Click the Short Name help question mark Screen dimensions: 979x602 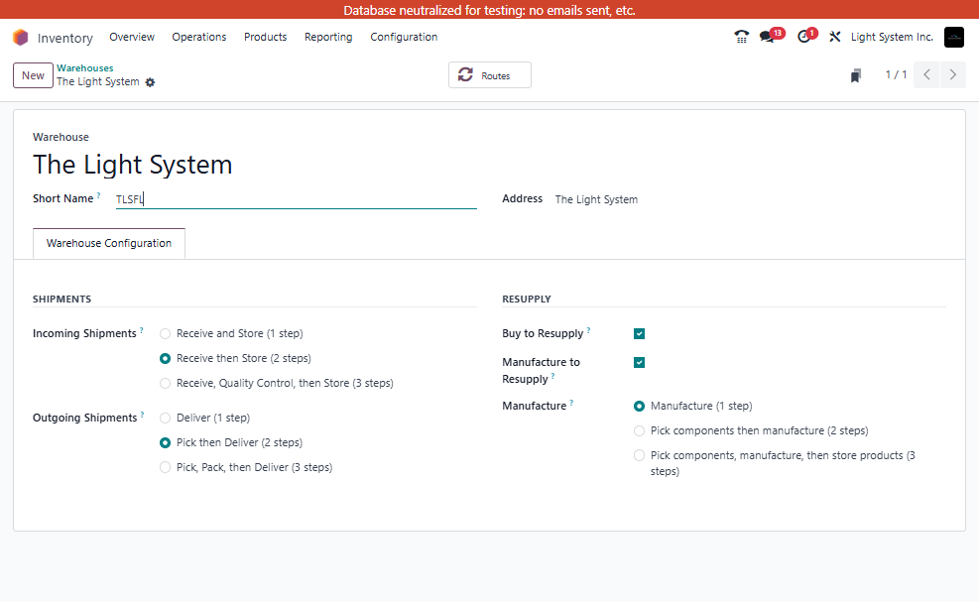pos(98,195)
